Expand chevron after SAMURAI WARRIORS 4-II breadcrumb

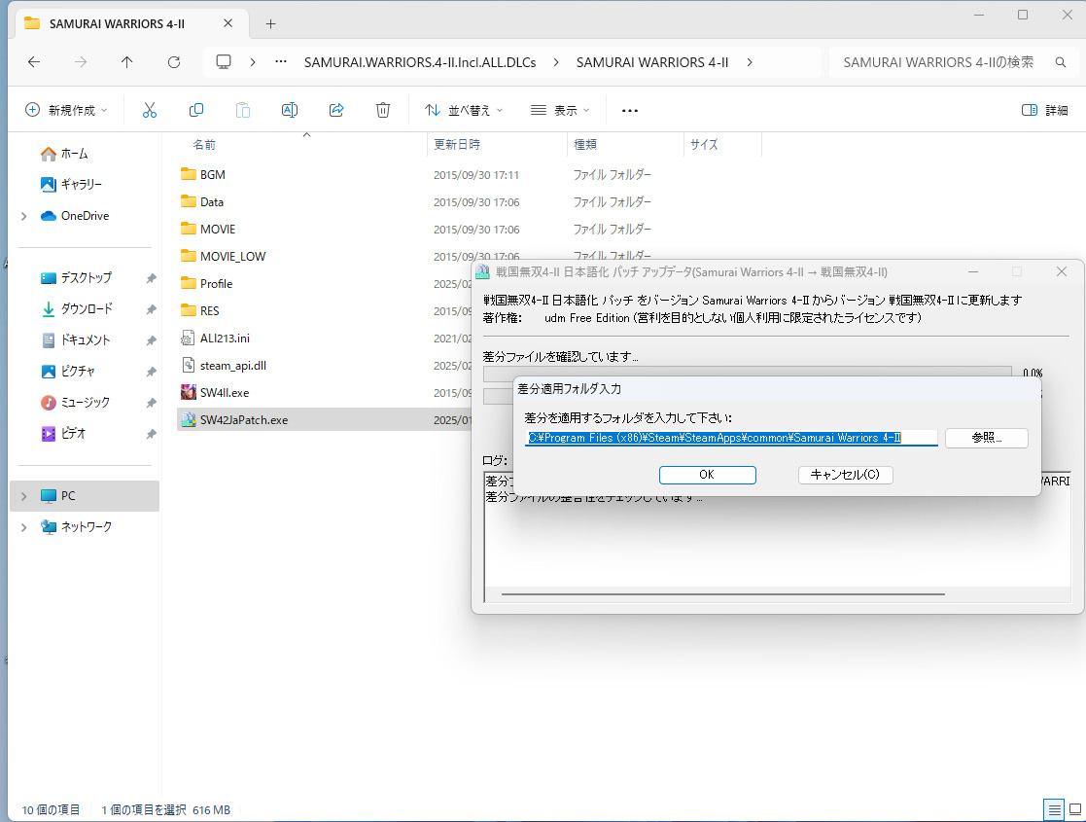pos(750,62)
